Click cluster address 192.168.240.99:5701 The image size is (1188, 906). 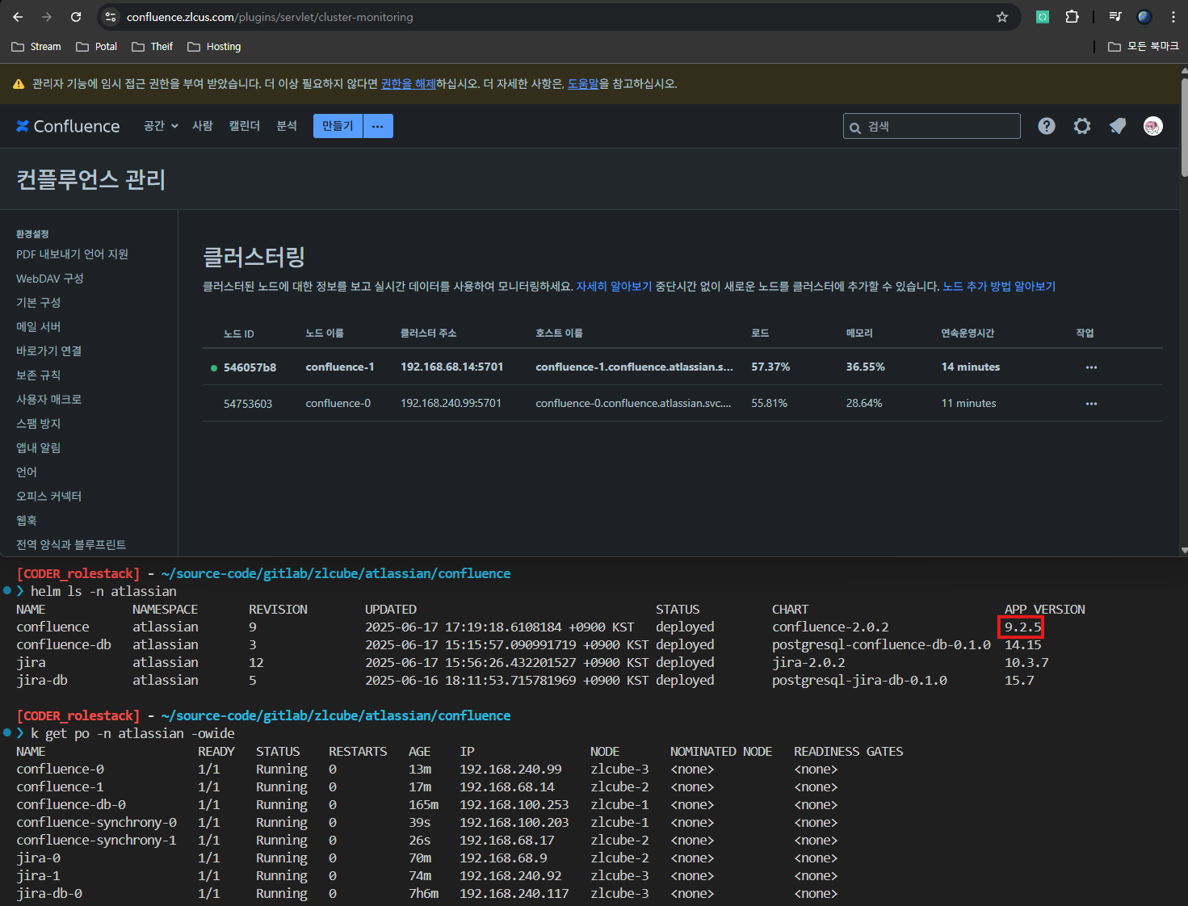(x=451, y=403)
